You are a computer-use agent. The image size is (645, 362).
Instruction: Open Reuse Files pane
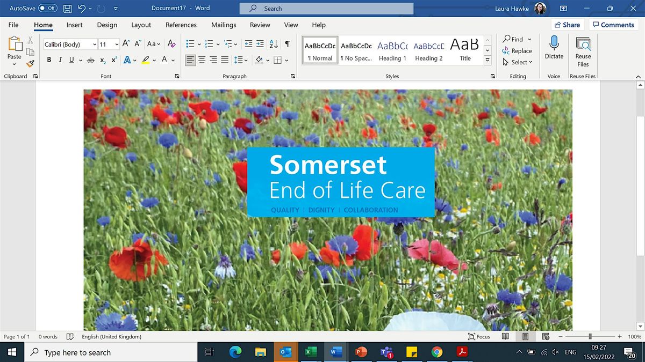coord(583,51)
